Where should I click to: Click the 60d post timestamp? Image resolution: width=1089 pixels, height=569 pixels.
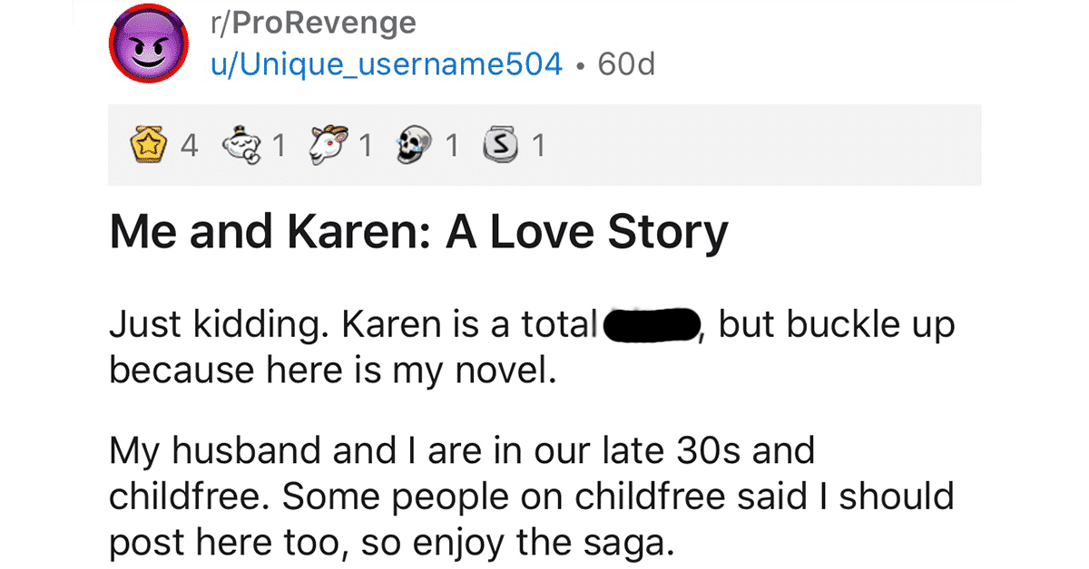click(x=627, y=64)
